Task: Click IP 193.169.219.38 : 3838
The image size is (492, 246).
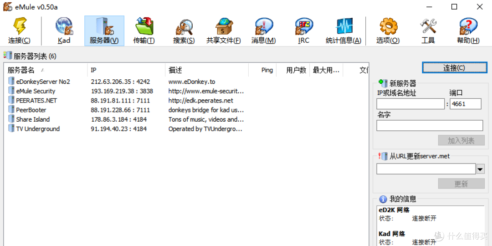Action: 122,91
